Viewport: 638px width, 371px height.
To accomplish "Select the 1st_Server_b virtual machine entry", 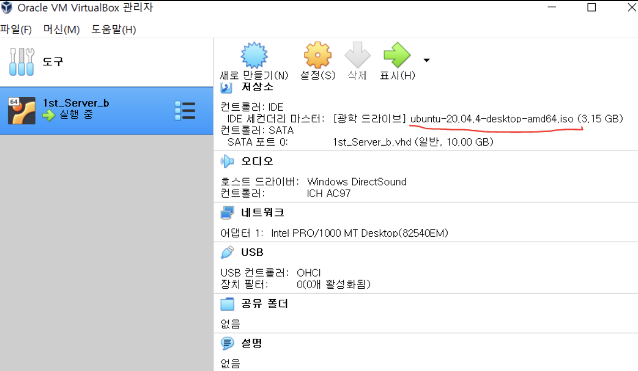I will [x=106, y=111].
